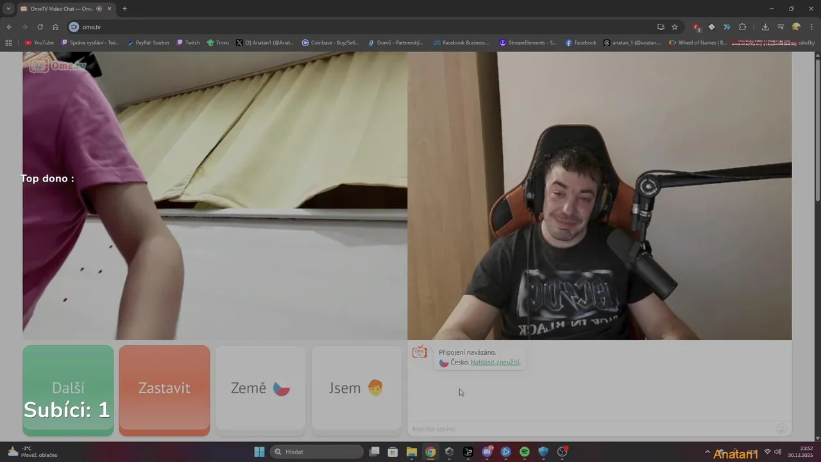The image size is (821, 462).
Task: Open the Domů - Partnerský bookmark
Action: [x=396, y=43]
